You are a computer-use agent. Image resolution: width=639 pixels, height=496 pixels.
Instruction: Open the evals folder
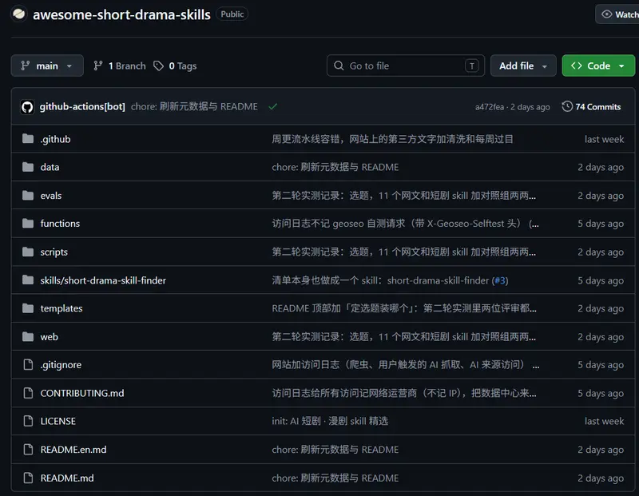(51, 196)
